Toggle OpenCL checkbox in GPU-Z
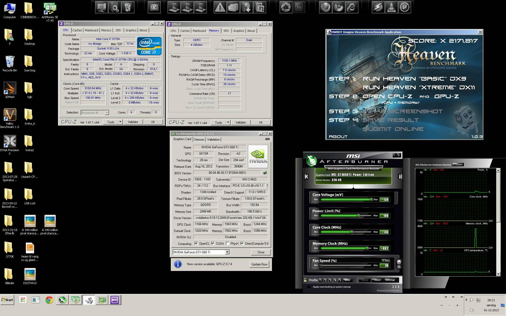This screenshot has height=316, width=506. click(196, 243)
